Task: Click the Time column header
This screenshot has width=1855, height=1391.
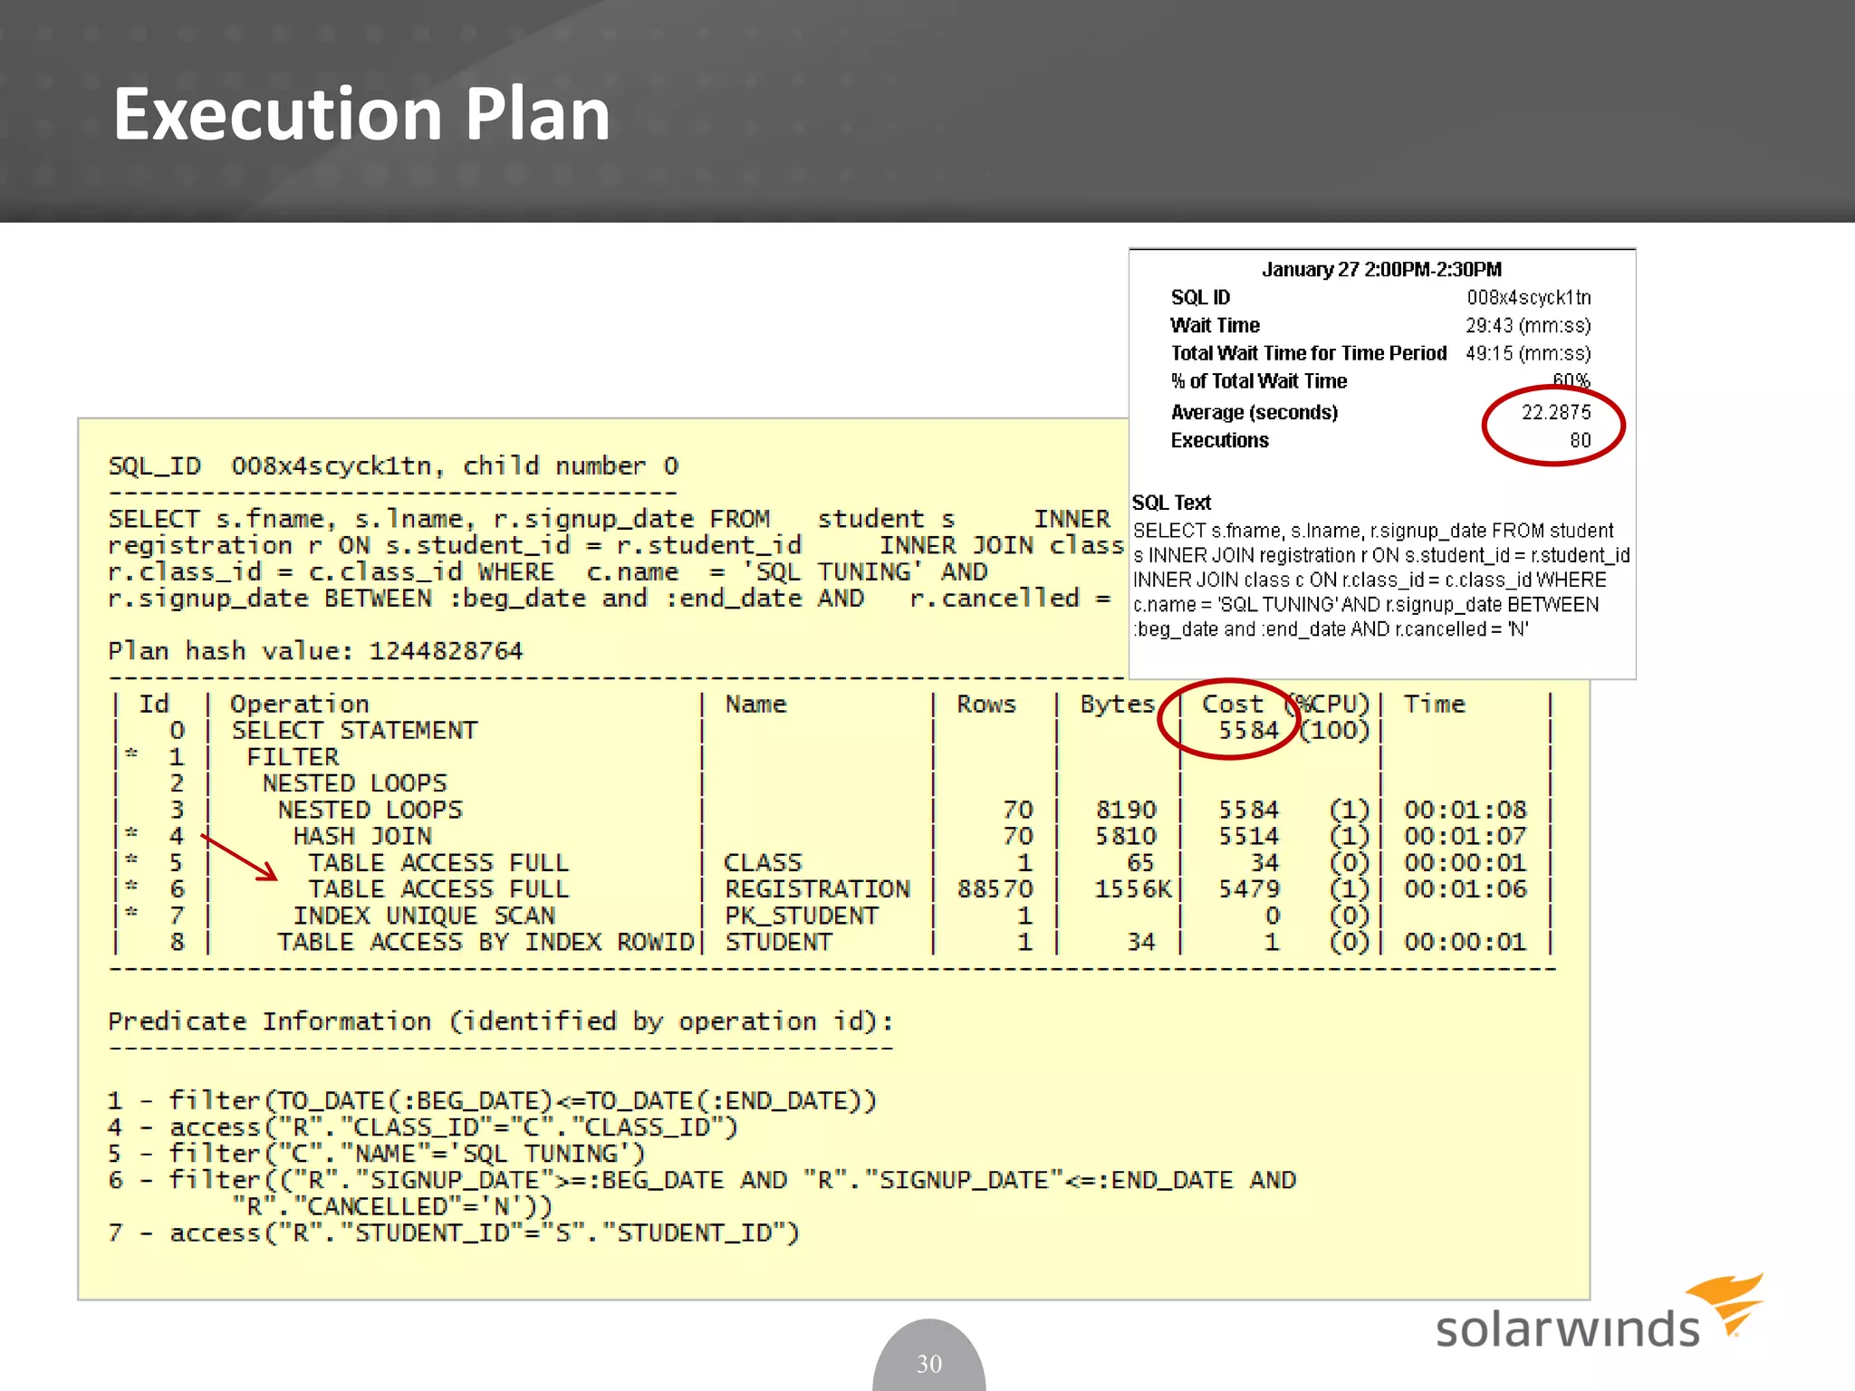Action: pyautogui.click(x=1434, y=704)
